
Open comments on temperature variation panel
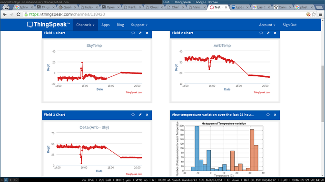(268, 115)
